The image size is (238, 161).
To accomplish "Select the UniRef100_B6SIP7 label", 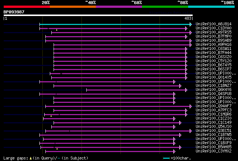I will 213,69.
